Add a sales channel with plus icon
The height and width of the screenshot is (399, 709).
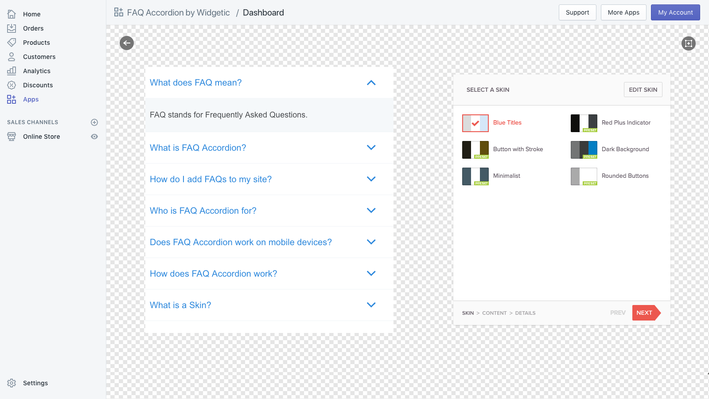[94, 122]
